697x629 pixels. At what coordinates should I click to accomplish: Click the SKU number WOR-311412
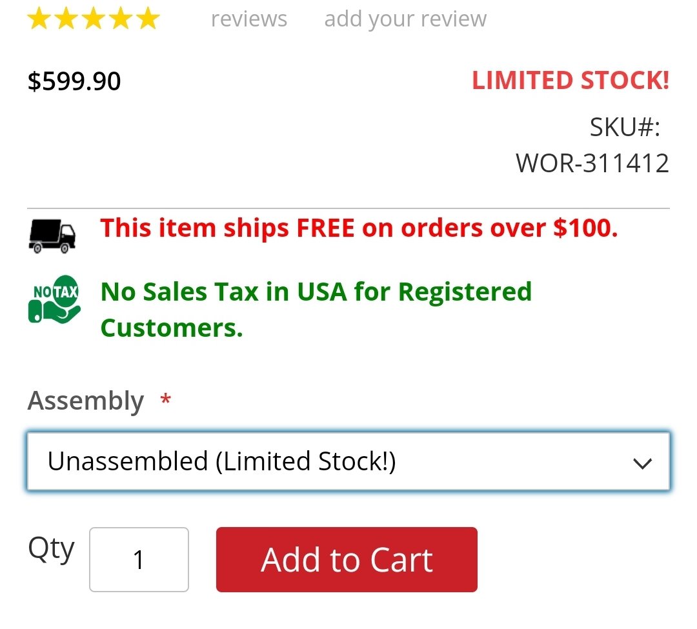point(592,163)
